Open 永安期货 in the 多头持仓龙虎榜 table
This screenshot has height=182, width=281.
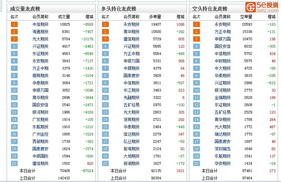[131, 24]
